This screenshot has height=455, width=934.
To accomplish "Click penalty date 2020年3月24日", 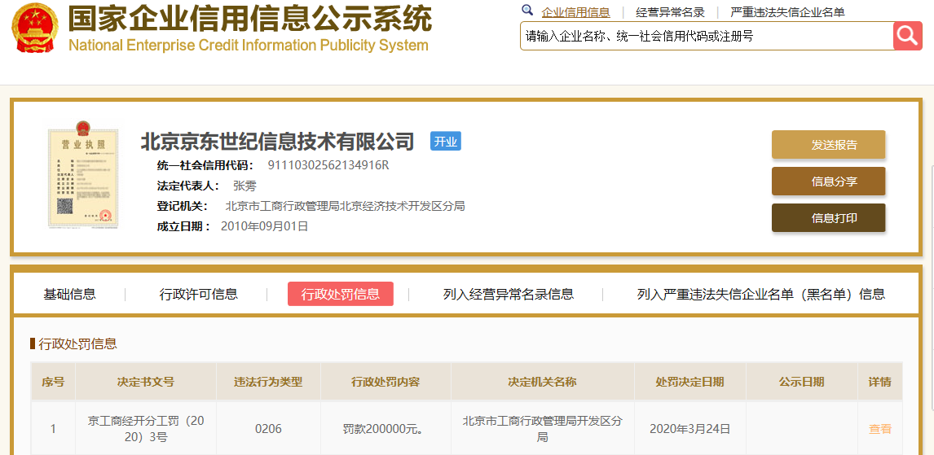I will pos(689,429).
